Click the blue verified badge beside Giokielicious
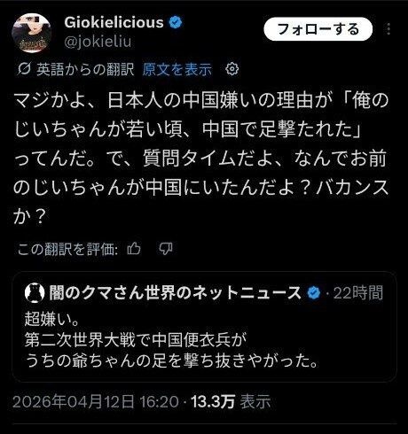This screenshot has height=434, width=408. tap(176, 22)
